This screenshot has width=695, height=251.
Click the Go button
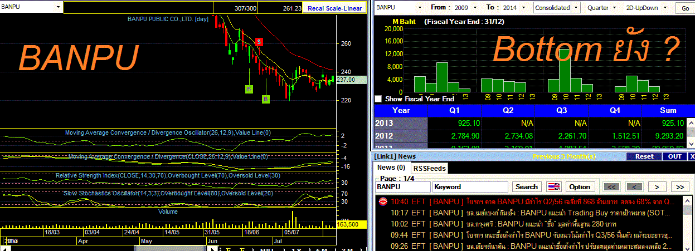pyautogui.click(x=685, y=8)
